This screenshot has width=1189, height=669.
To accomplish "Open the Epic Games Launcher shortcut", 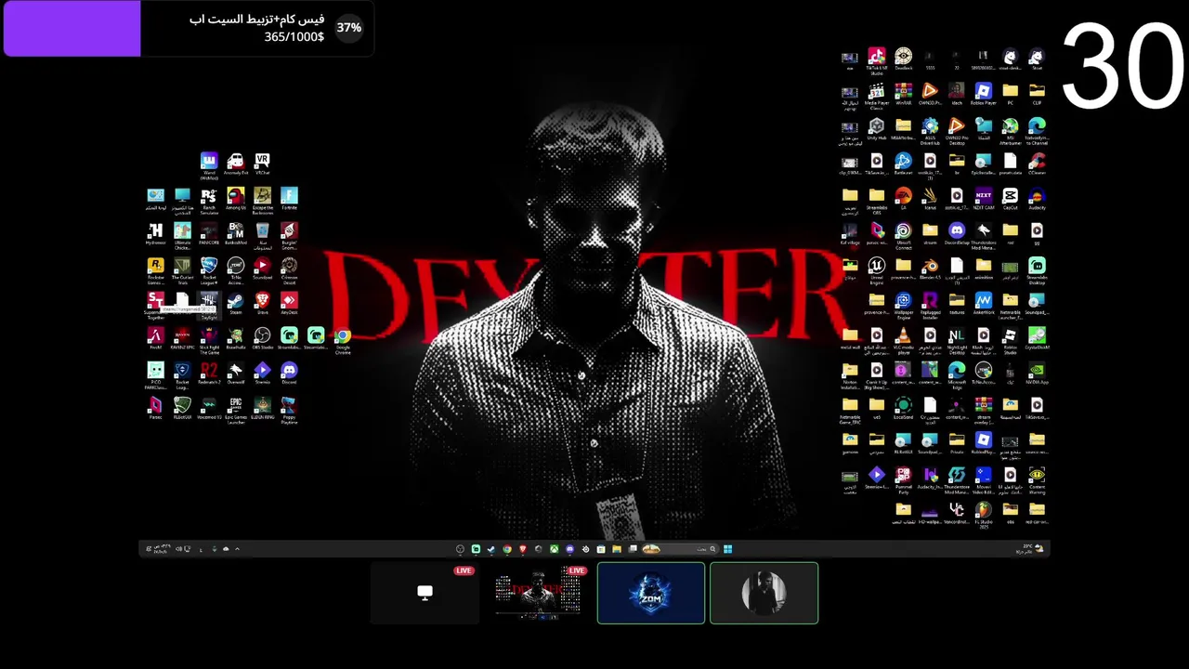I will click(x=236, y=409).
